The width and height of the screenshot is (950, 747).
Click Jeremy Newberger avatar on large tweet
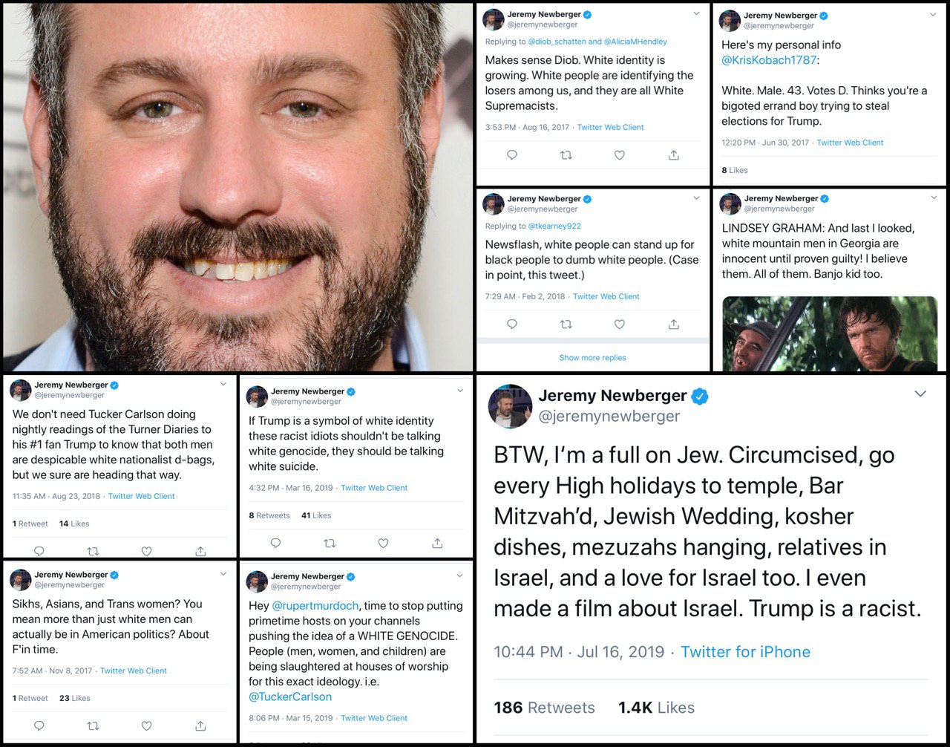coord(510,406)
